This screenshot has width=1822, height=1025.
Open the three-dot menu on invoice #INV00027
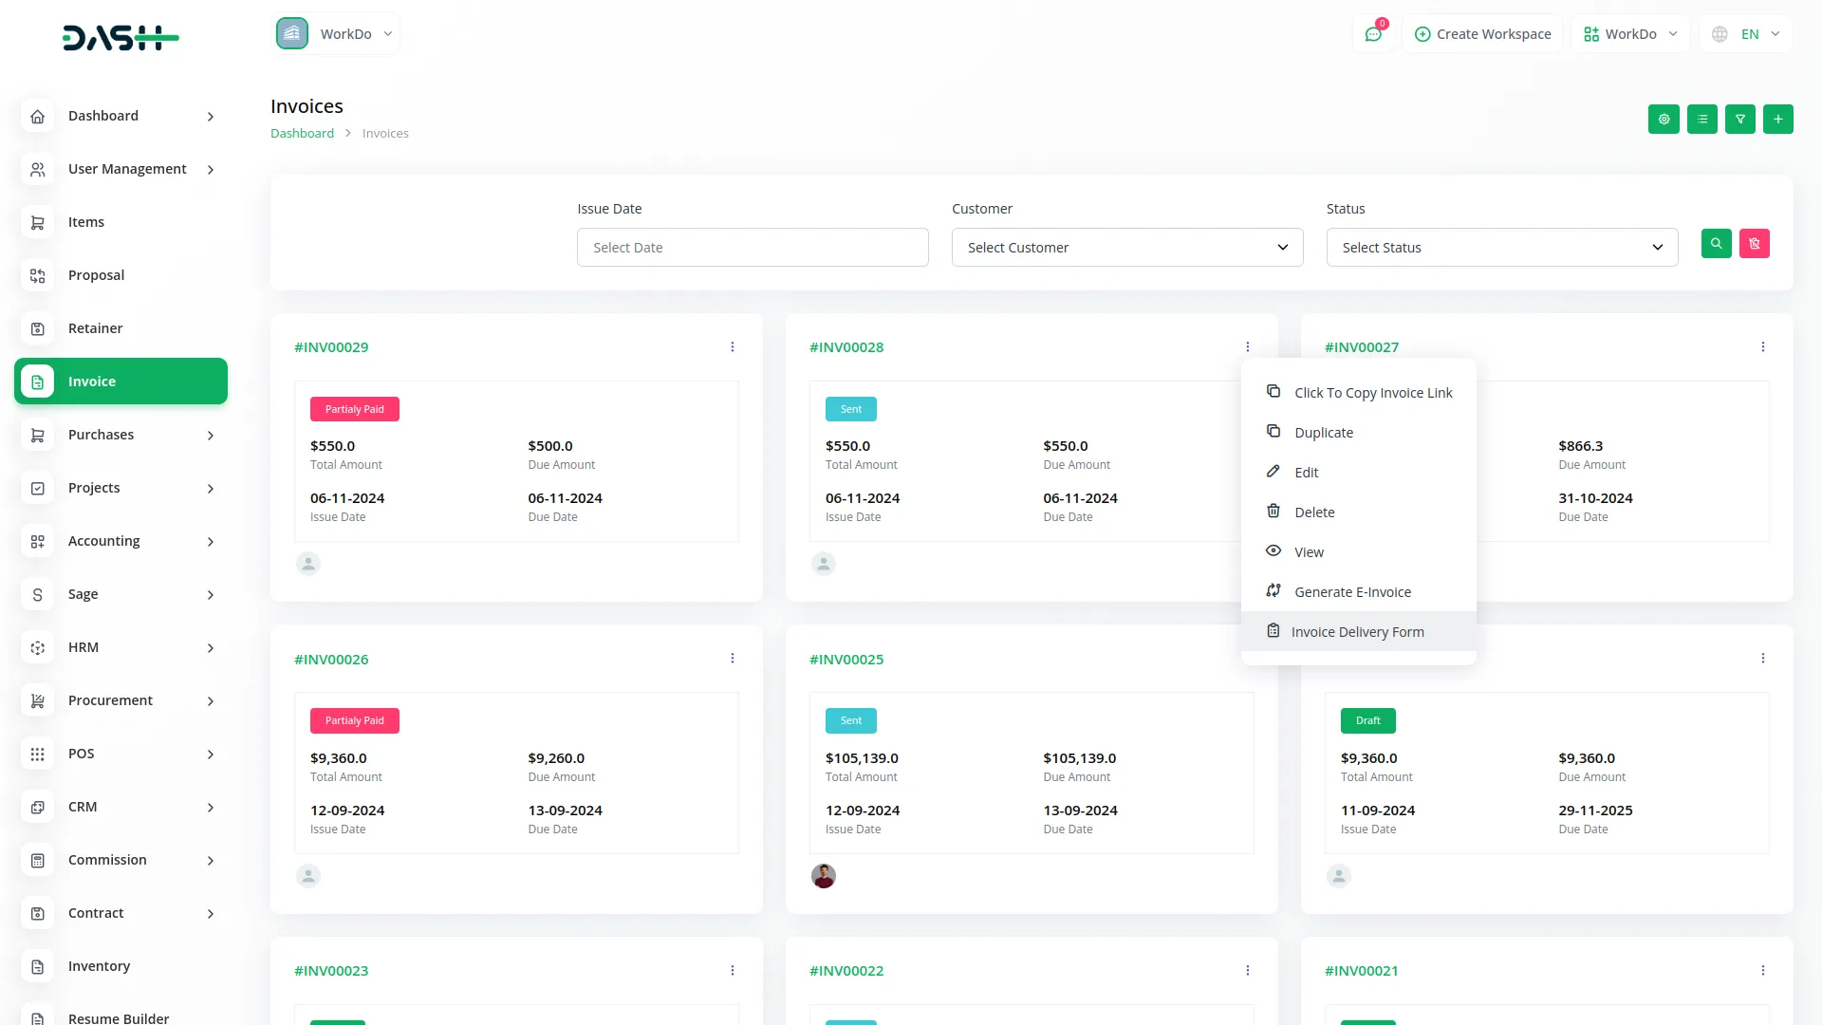[x=1763, y=346]
